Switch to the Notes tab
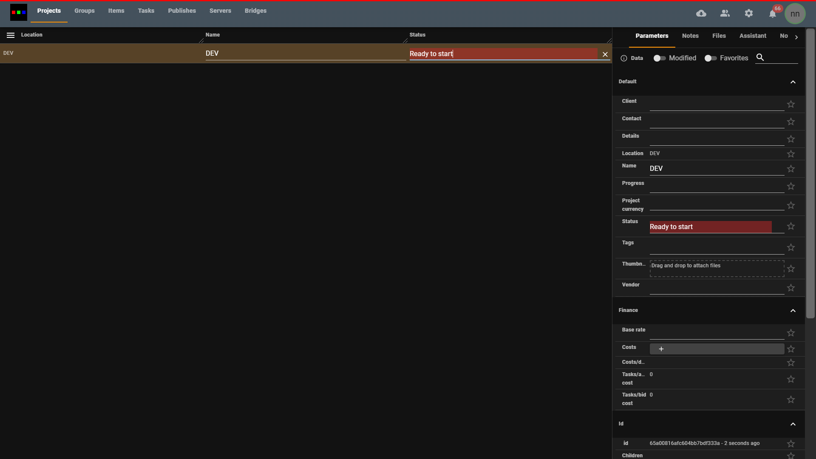Viewport: 816px width, 459px height. click(690, 36)
